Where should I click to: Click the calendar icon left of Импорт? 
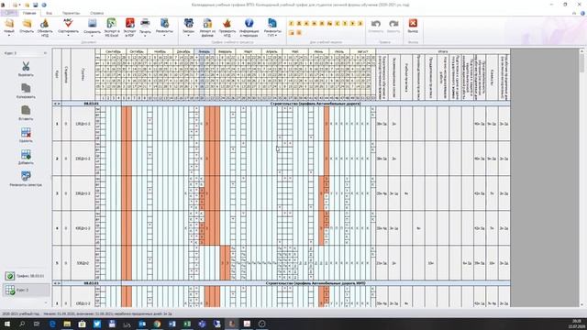(x=188, y=24)
